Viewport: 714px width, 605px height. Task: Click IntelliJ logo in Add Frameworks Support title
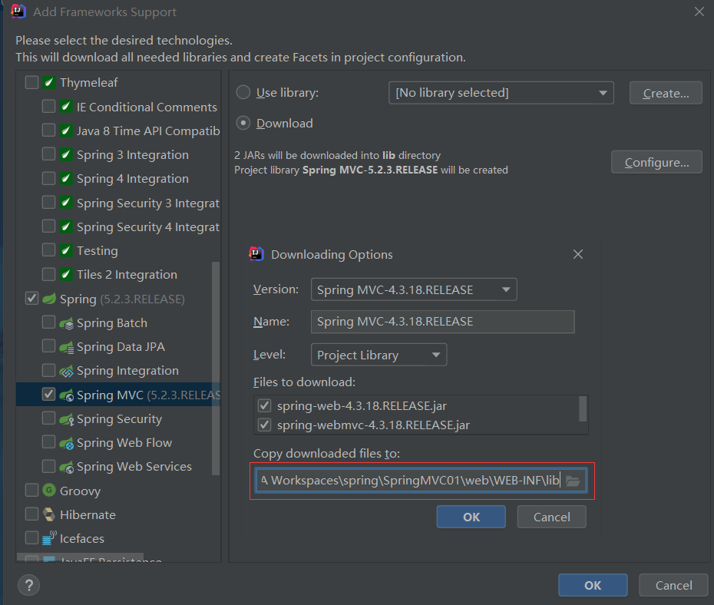pos(18,11)
